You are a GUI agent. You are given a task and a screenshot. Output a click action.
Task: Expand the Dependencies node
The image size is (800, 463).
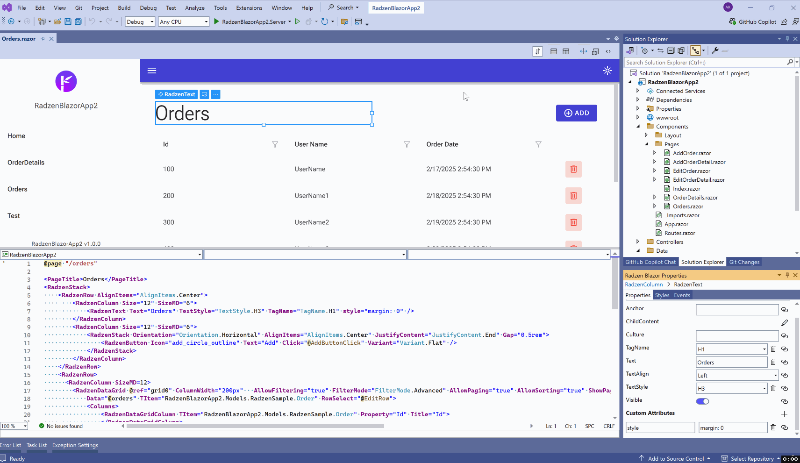point(638,100)
